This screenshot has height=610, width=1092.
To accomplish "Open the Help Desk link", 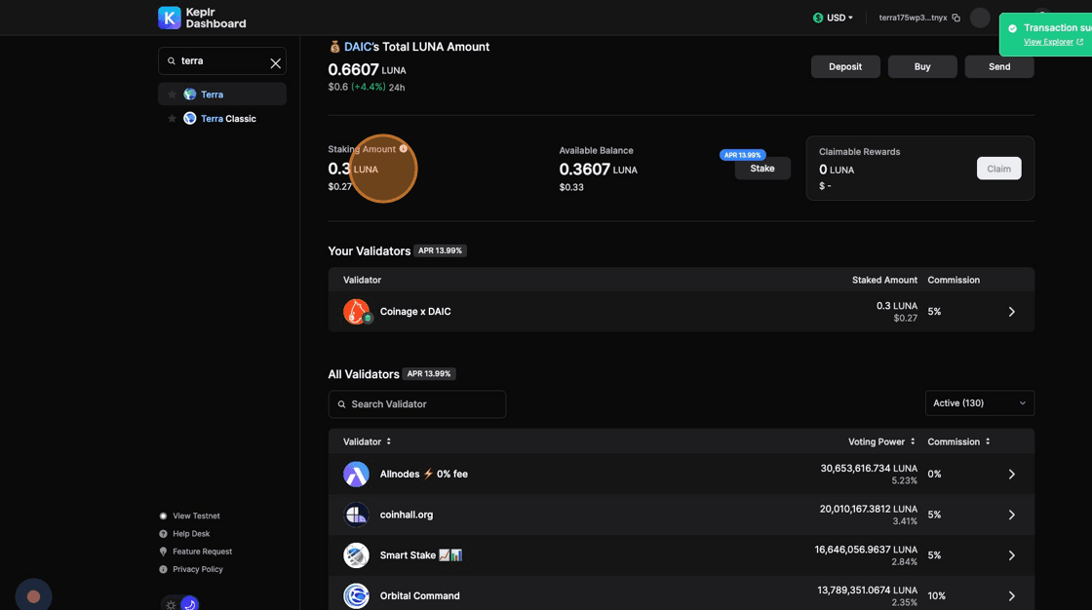I will click(x=191, y=534).
